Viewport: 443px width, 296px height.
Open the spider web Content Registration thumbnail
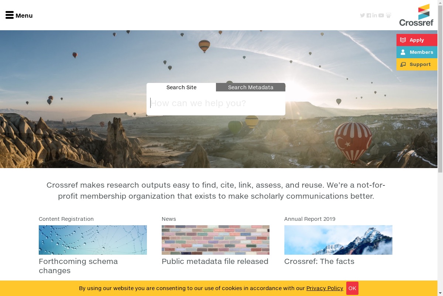tap(93, 240)
